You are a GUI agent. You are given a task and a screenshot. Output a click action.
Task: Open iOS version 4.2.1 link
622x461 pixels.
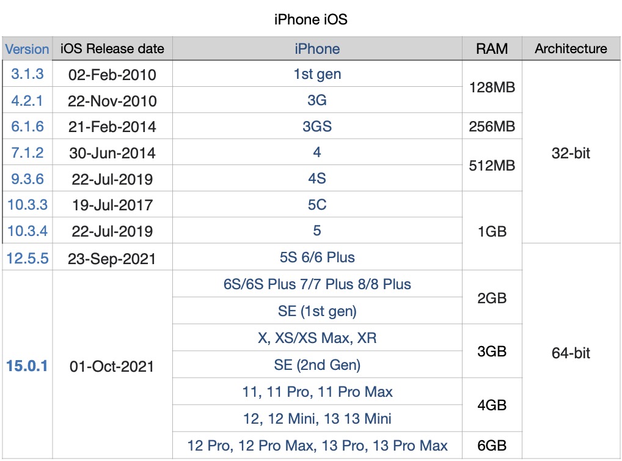coord(27,100)
